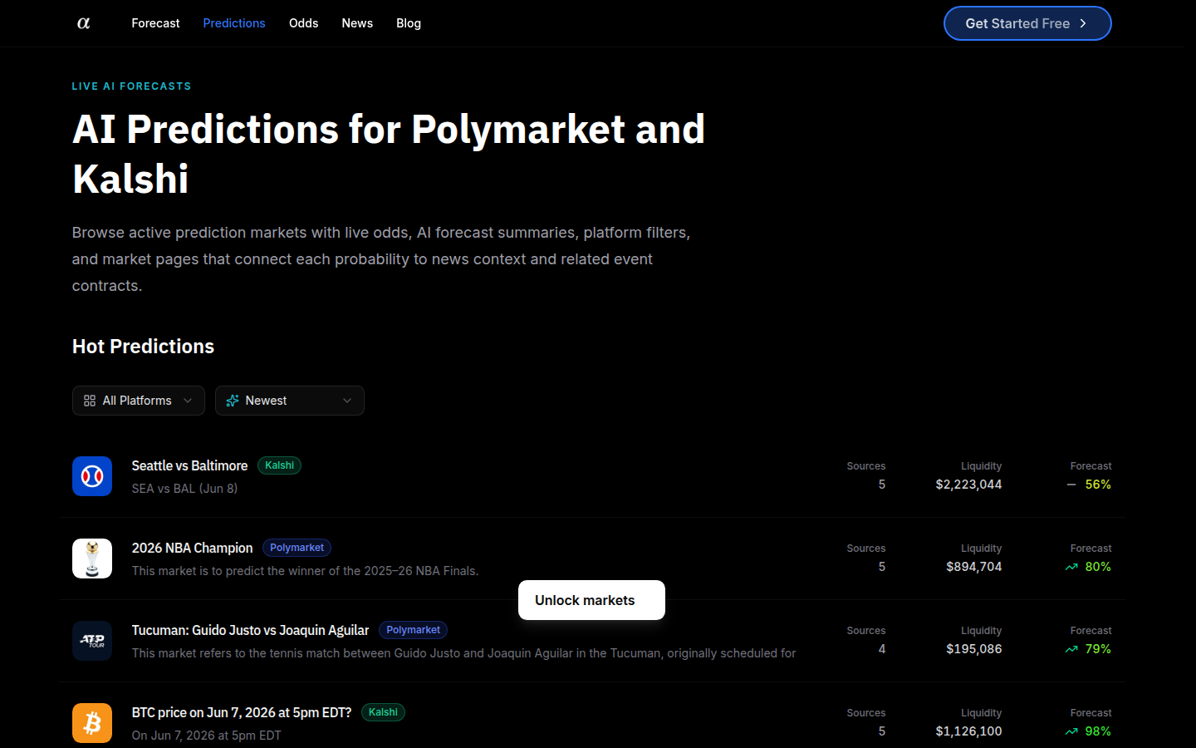Click the Get Started Free arrow

pyautogui.click(x=1083, y=23)
